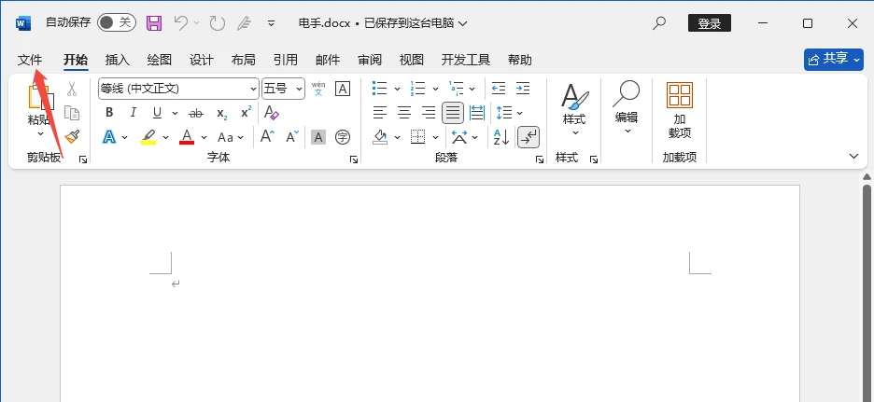
Task: Center align text
Action: click(404, 113)
